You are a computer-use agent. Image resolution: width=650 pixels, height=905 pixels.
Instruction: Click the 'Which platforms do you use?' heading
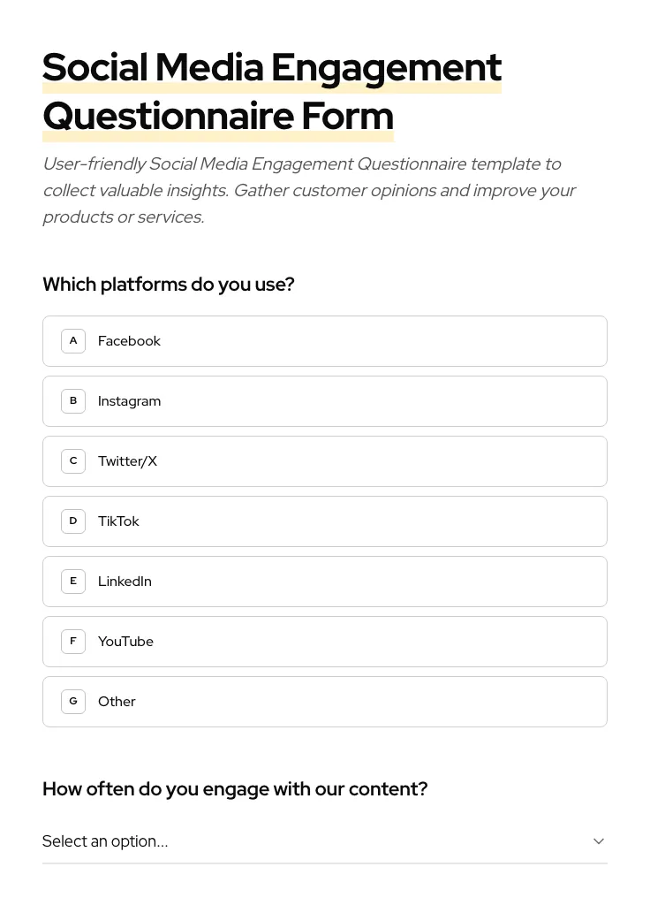point(169,284)
